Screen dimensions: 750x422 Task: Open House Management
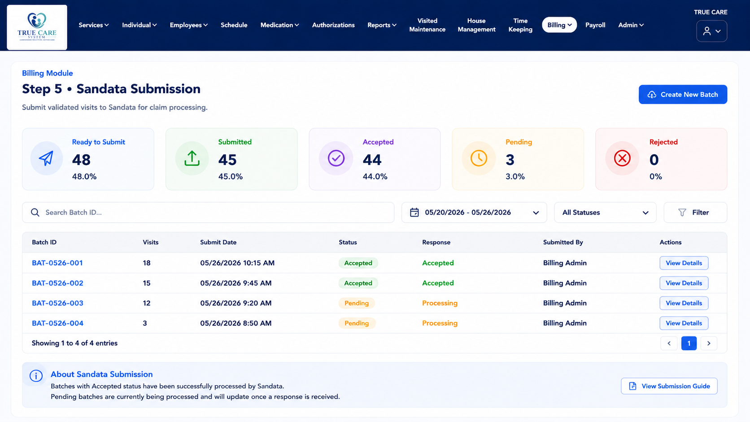tap(476, 25)
